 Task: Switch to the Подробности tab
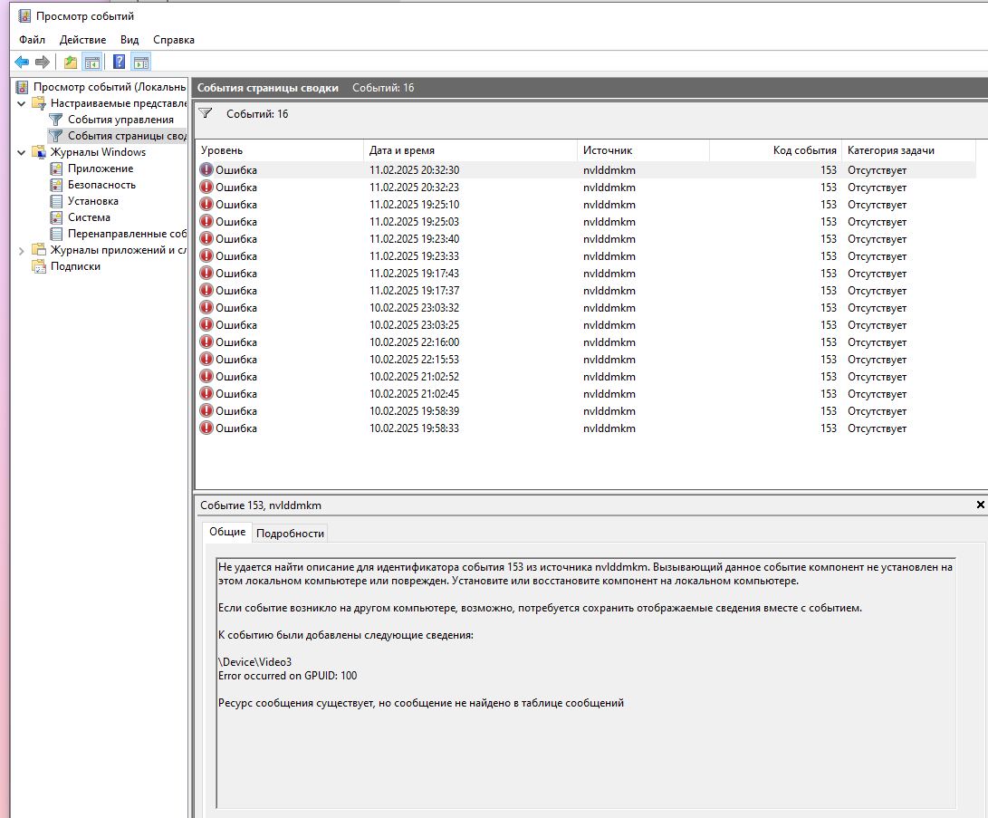pos(290,534)
